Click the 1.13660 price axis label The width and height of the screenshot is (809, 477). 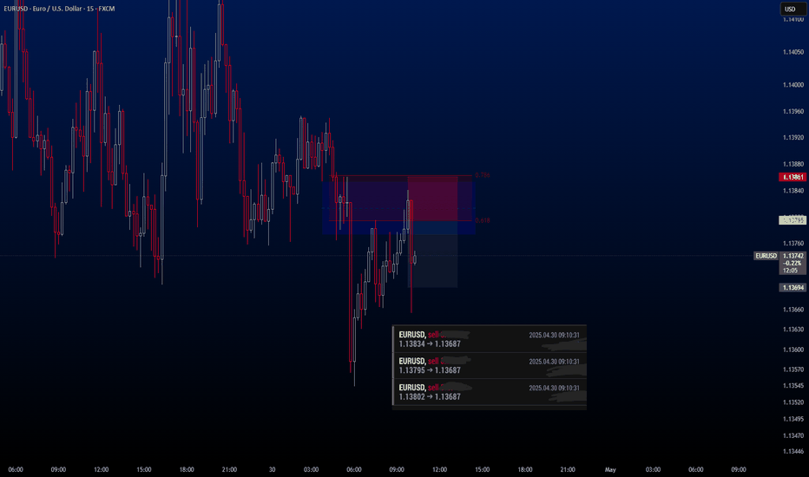click(x=793, y=310)
